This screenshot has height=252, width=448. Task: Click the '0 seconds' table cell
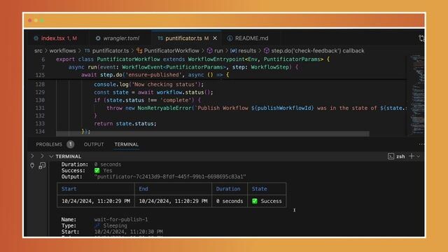pyautogui.click(x=230, y=201)
